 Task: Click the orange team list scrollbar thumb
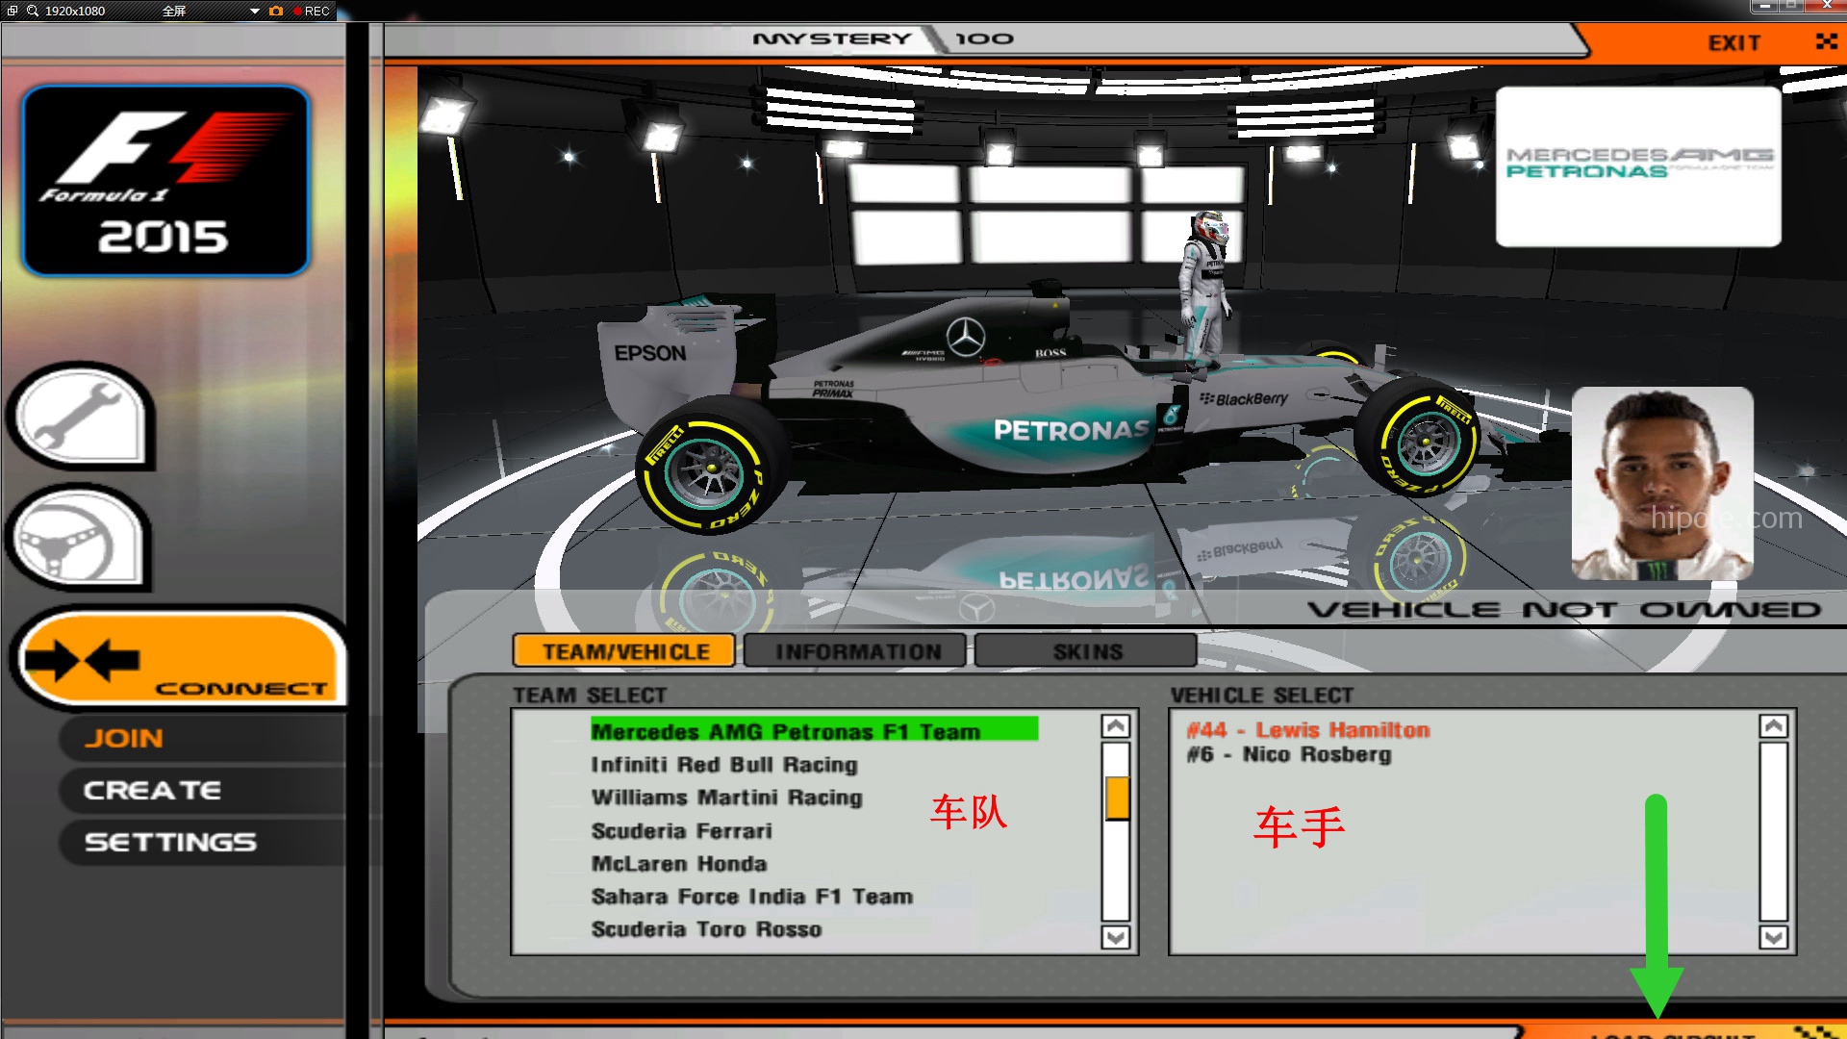pos(1117,798)
